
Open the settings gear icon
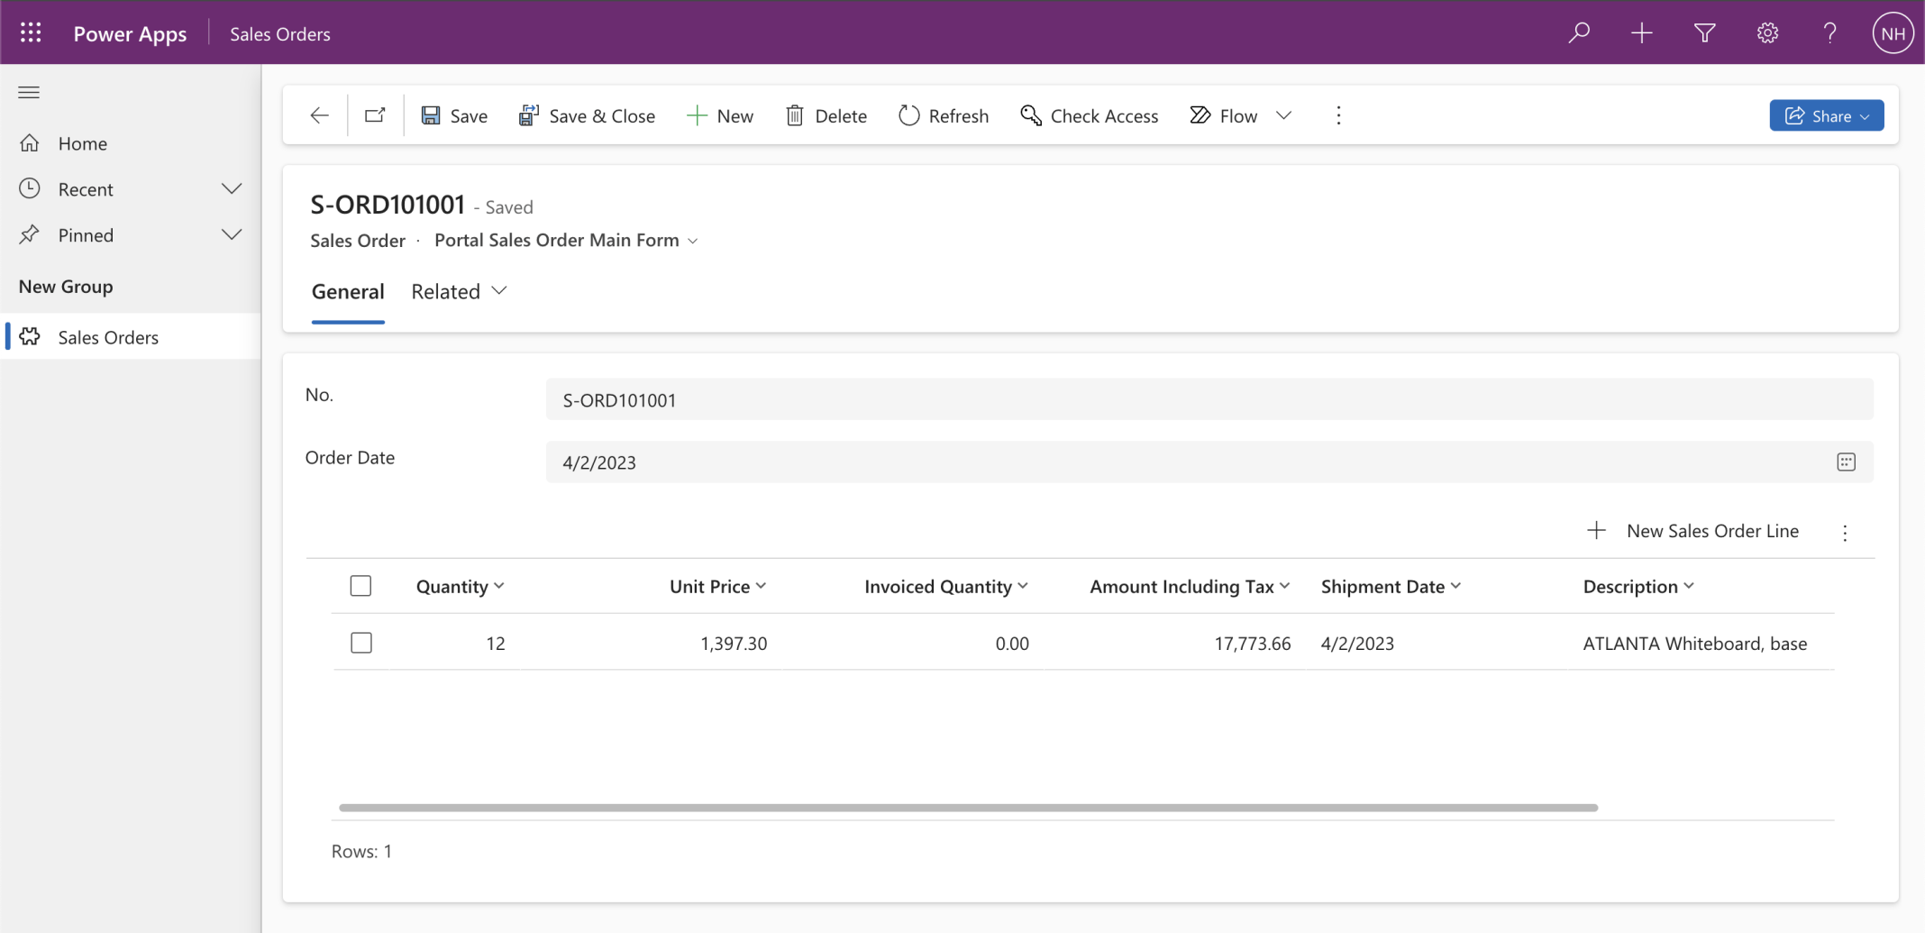pos(1767,33)
